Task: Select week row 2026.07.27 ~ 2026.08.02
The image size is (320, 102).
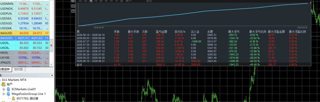Action: tap(193, 42)
